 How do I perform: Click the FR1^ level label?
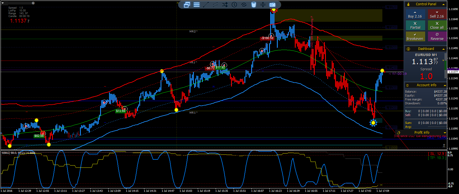pyautogui.click(x=194, y=63)
